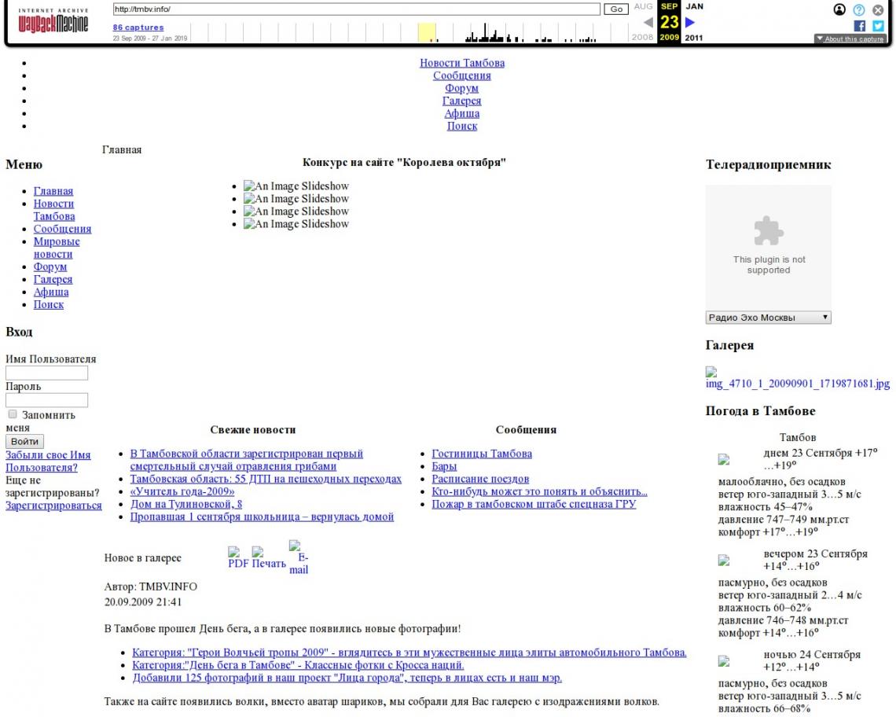Select Мировые новости in the side menu
Screen dimensions: 896x717
point(57,248)
